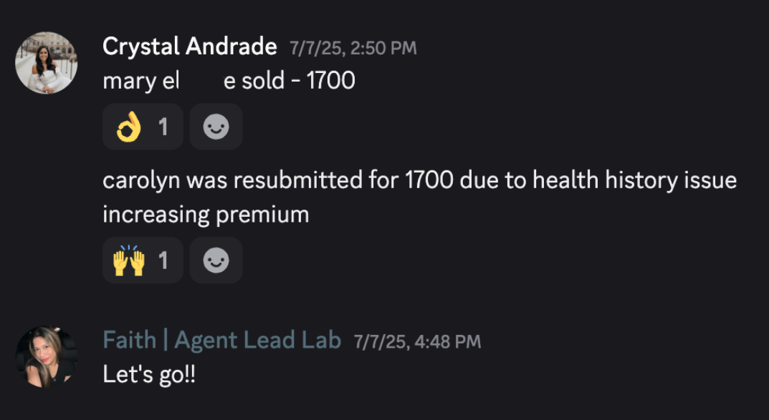Viewport: 769px width, 420px height.
Task: Click the count 1 on raised hands reaction
Action: click(x=163, y=261)
